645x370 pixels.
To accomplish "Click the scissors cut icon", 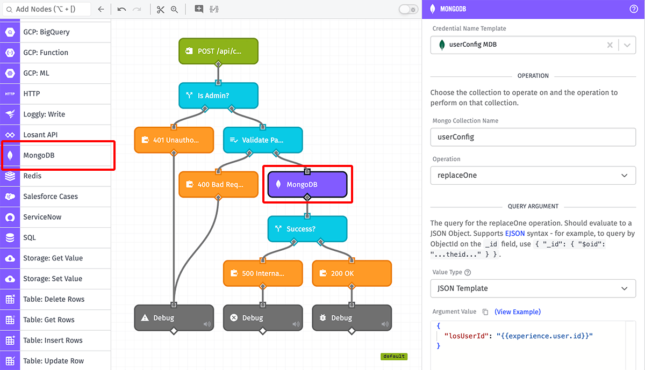I will 160,9.
